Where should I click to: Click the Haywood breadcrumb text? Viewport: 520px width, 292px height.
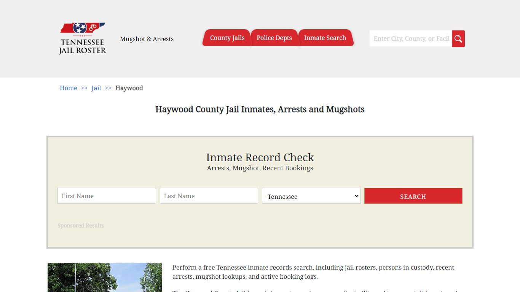click(129, 88)
